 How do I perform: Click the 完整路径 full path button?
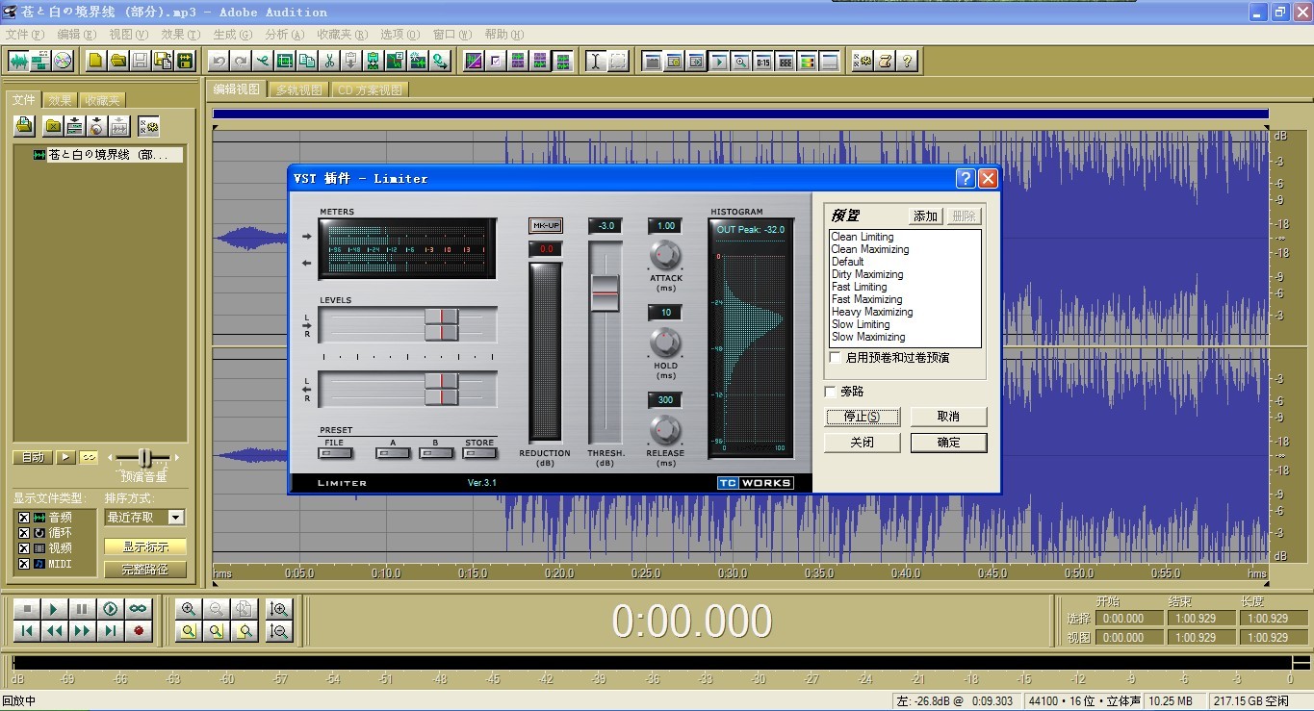pos(145,570)
